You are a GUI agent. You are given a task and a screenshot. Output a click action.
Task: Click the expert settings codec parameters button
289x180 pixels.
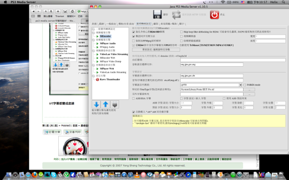coord(156,49)
